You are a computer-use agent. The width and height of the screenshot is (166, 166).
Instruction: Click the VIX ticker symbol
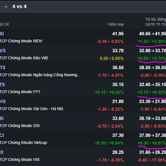click(x=2, y=152)
